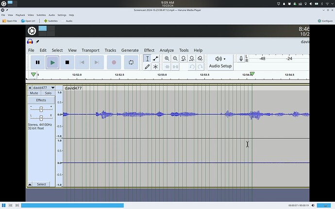This screenshot has height=209, width=335.
Task: Select Audacity's Draw pencil tool
Action: (147, 66)
